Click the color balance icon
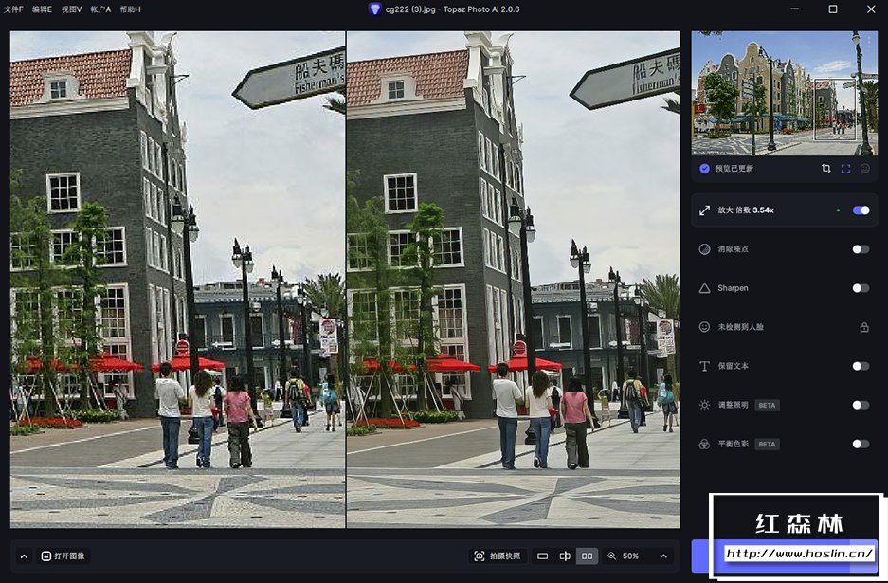The height and width of the screenshot is (583, 888). 704,445
